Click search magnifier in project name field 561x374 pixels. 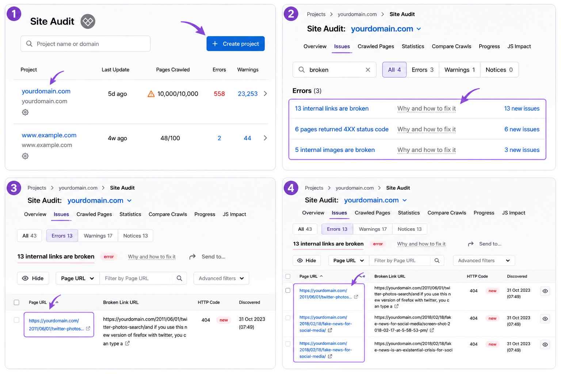[x=29, y=44]
